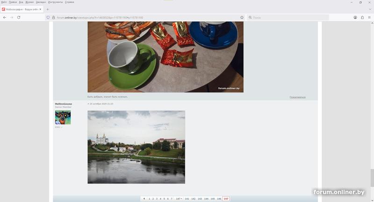Go to page 145 in pagination

click(213, 199)
